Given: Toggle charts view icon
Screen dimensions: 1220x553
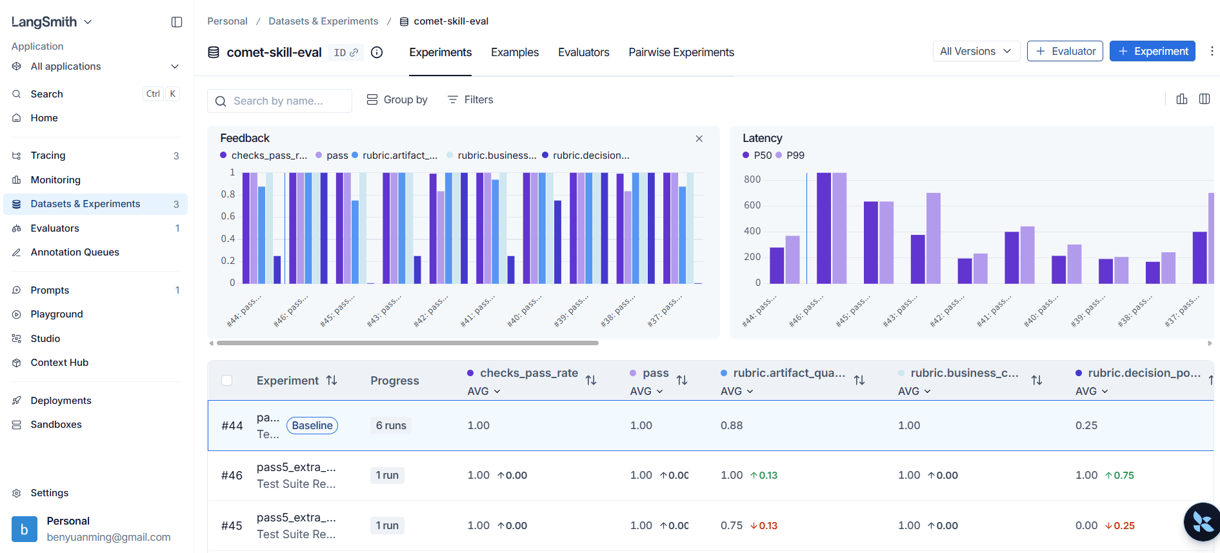Looking at the screenshot, I should click(x=1182, y=99).
